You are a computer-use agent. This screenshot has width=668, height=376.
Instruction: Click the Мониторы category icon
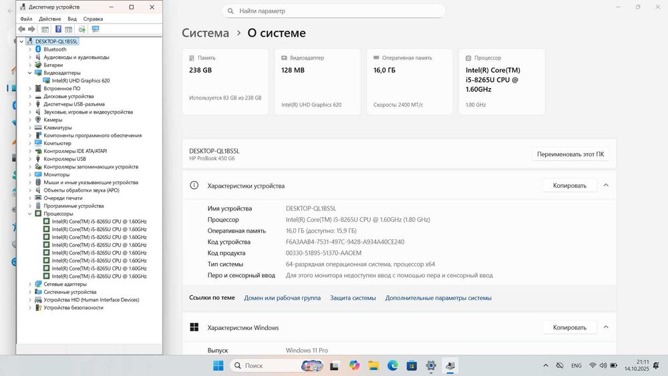point(38,174)
